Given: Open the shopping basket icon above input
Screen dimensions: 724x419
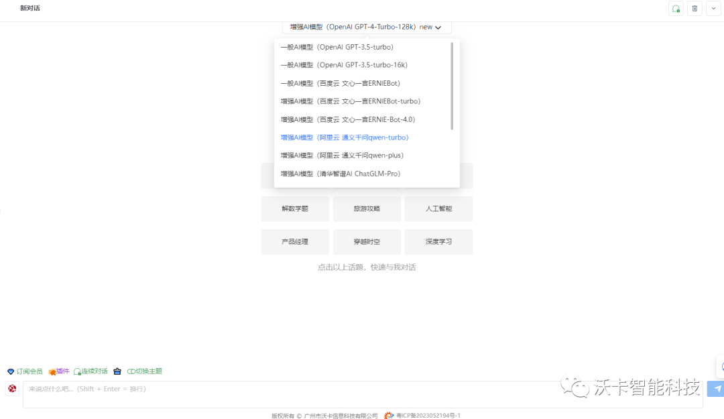Looking at the screenshot, I should (117, 371).
